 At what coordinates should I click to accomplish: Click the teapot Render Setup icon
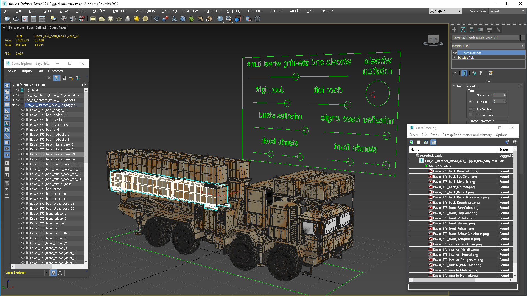7,19
